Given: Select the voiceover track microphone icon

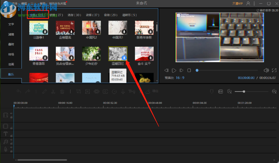Looking at the screenshot, I should point(6,149).
